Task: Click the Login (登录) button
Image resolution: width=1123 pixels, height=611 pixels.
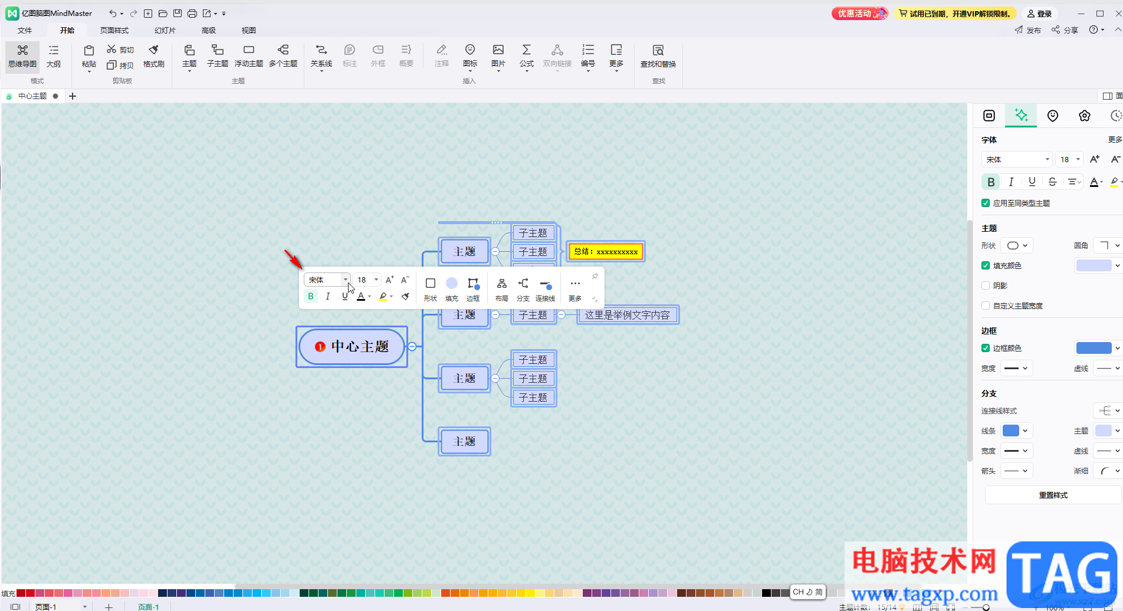Action: click(1039, 14)
